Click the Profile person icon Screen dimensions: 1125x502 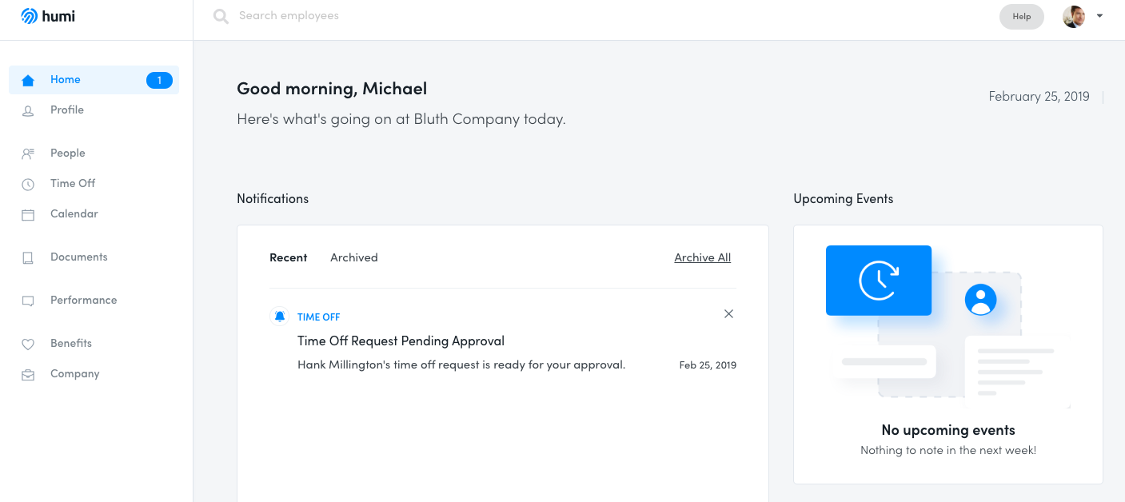coord(28,110)
